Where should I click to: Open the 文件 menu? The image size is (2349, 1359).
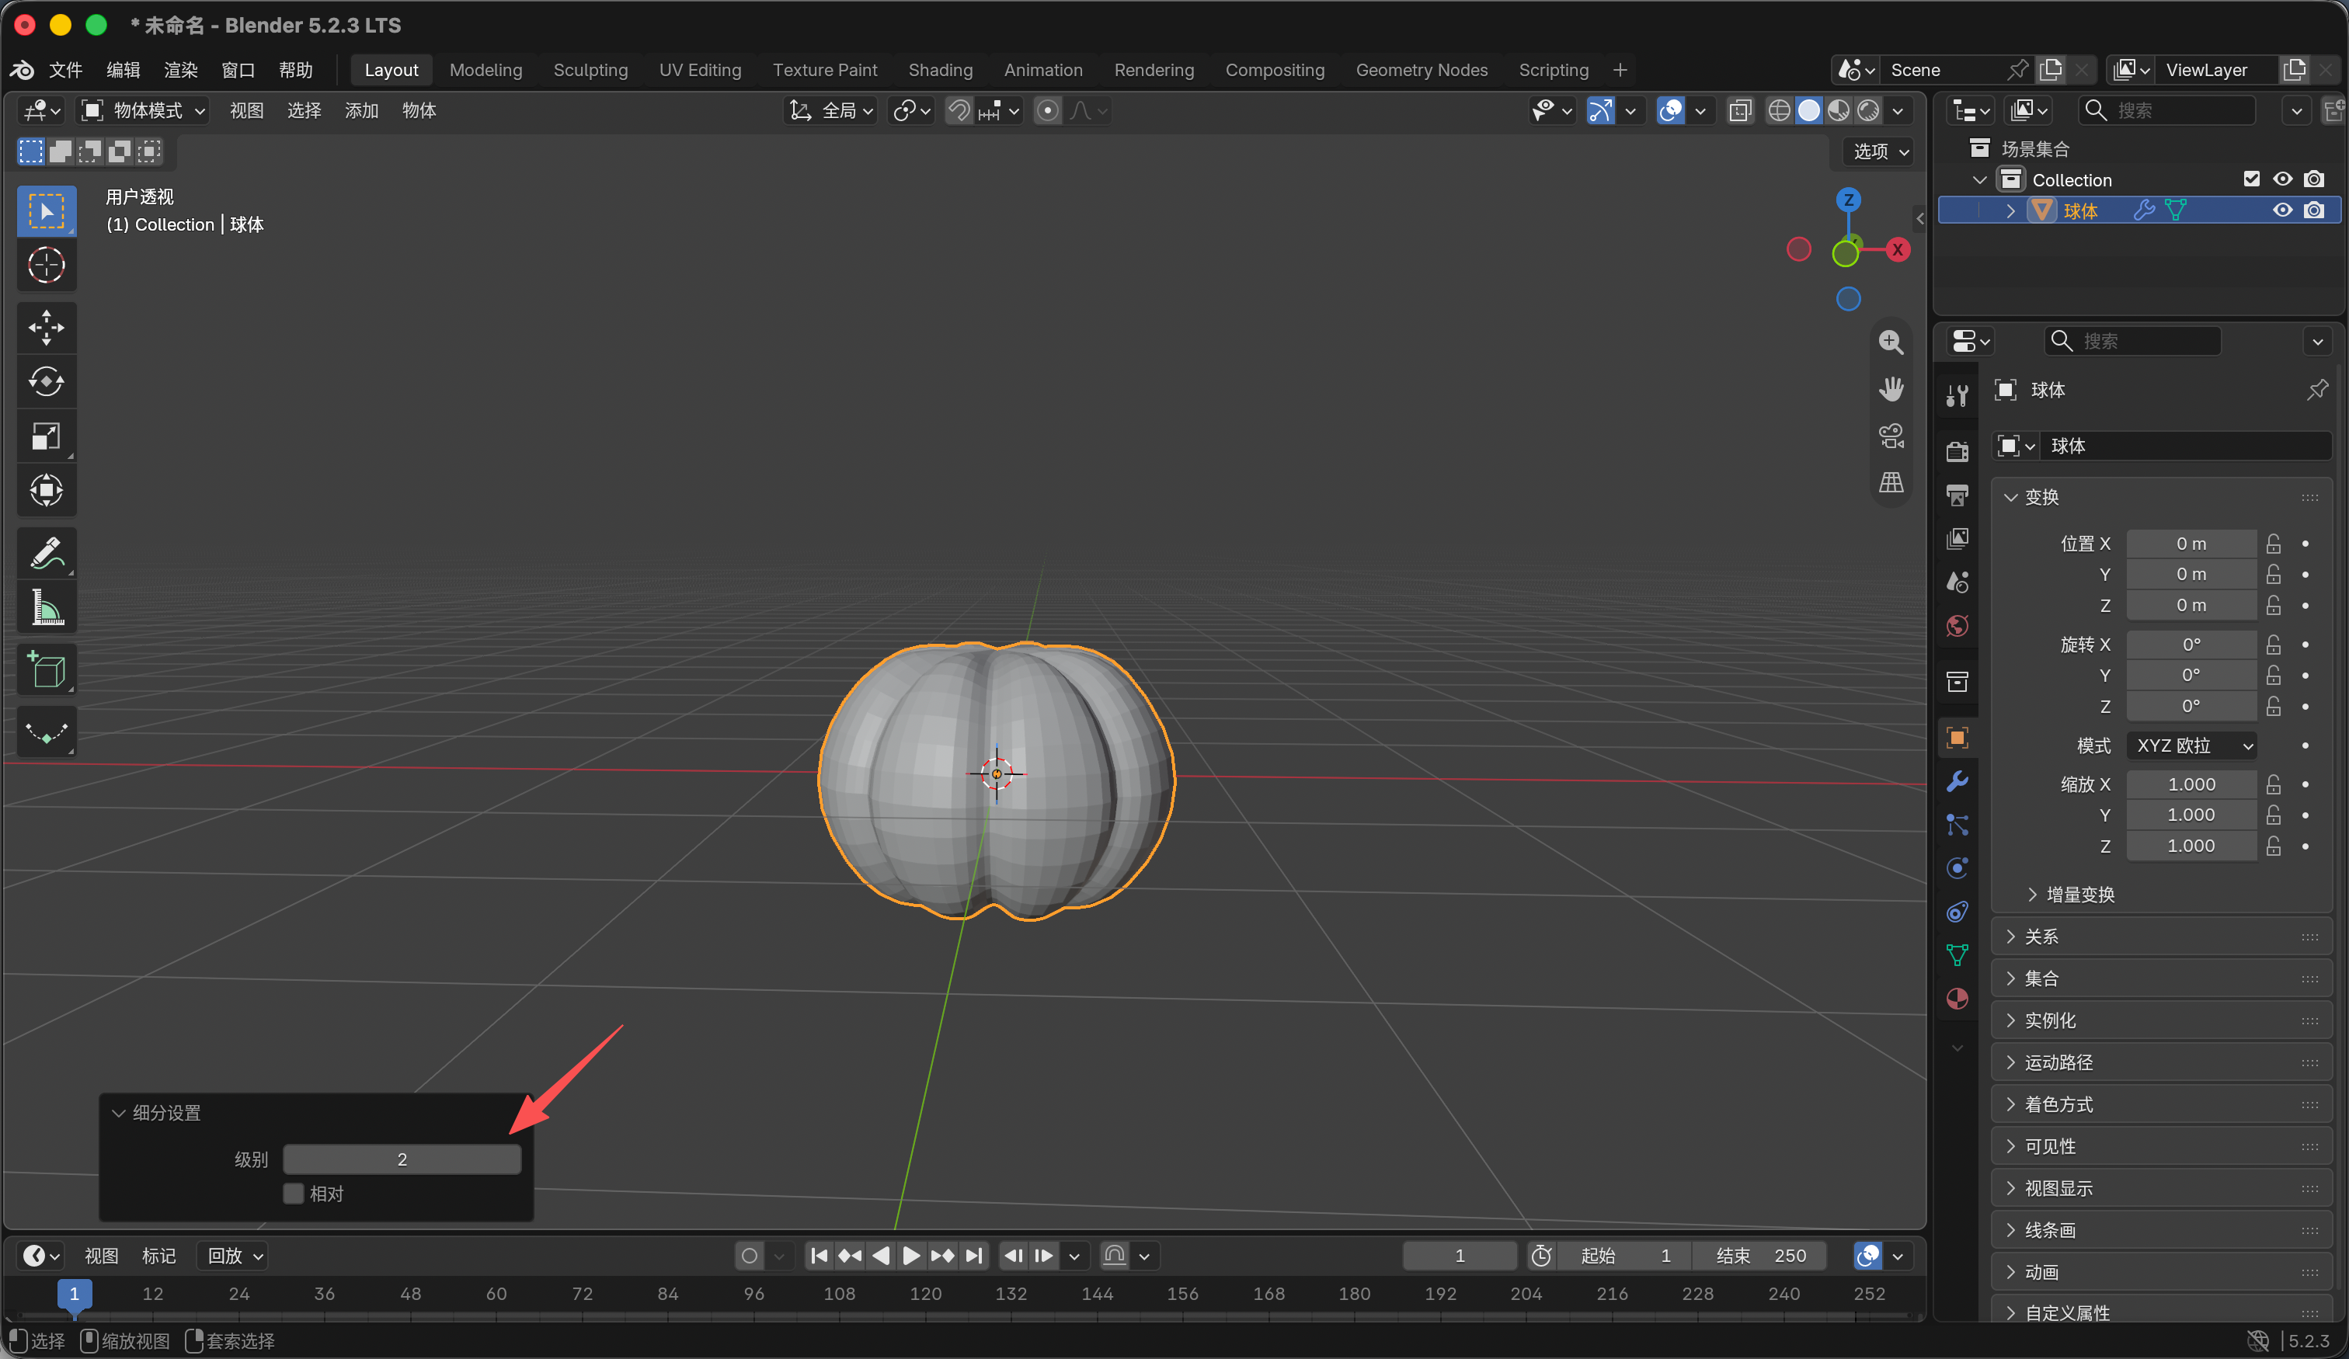[65, 70]
